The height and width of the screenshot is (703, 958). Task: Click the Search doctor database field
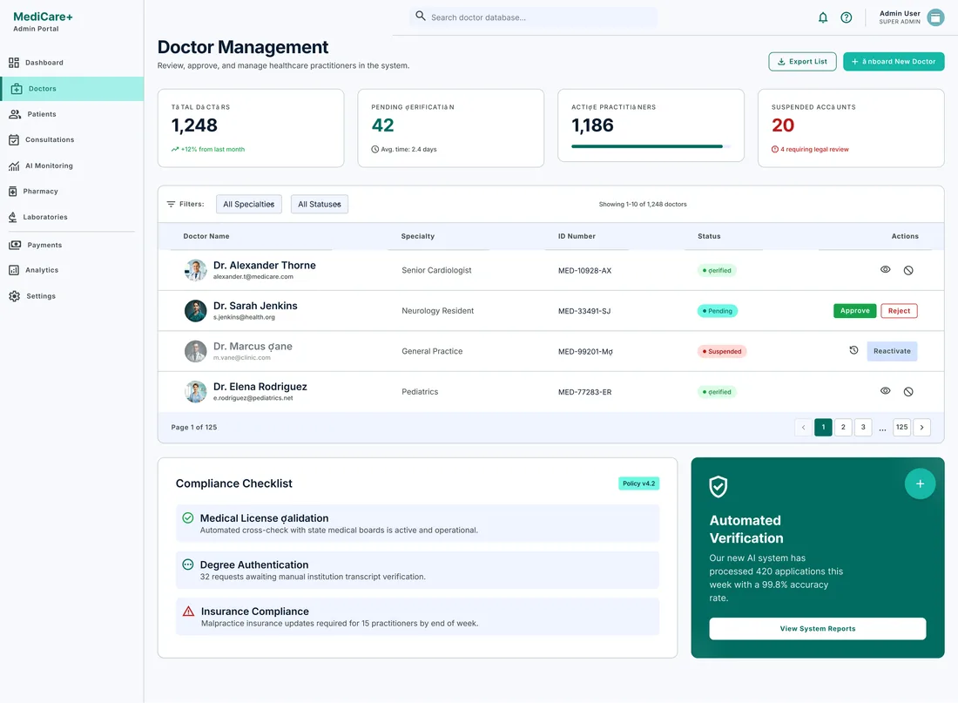click(533, 17)
